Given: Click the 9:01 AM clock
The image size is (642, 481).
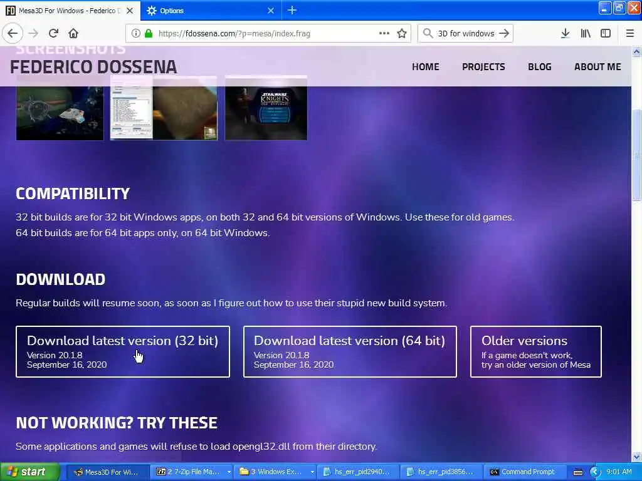Looking at the screenshot, I should click(619, 472).
